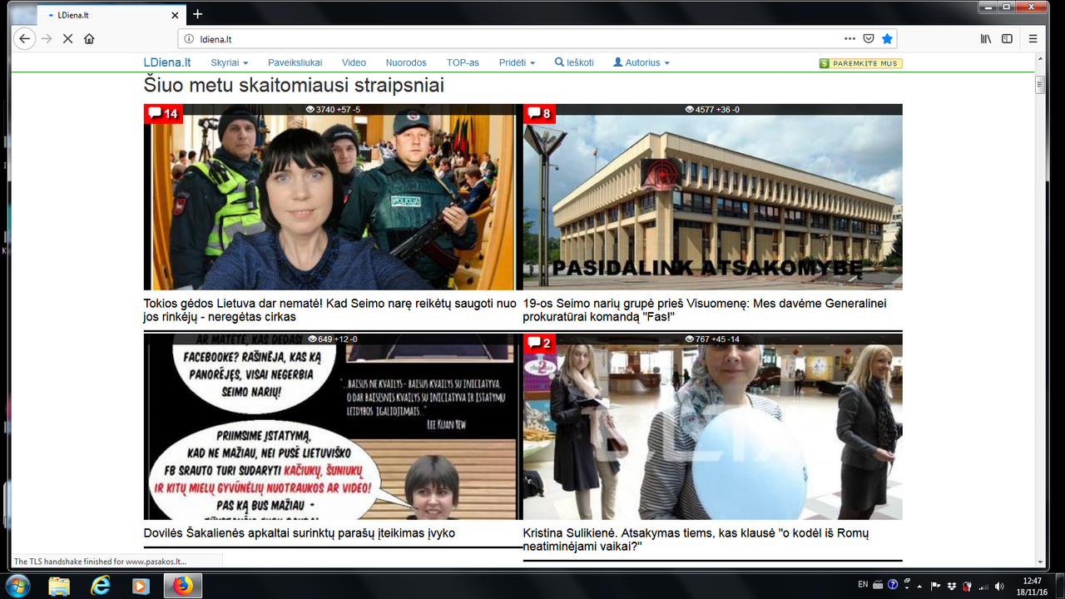Click the page scrollbar down arrow

[1039, 562]
